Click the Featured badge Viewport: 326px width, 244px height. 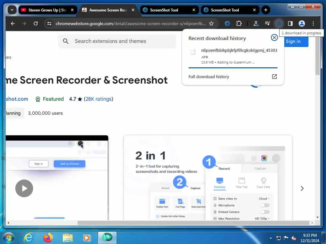point(49,99)
